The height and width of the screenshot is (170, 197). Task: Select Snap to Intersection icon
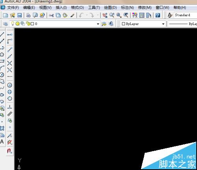(x=10, y=63)
